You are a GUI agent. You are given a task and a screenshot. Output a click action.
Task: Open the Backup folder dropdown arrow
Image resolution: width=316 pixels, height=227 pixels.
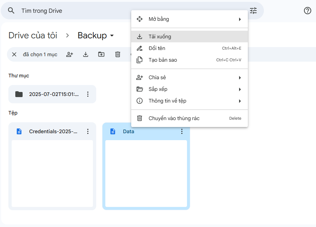point(112,36)
